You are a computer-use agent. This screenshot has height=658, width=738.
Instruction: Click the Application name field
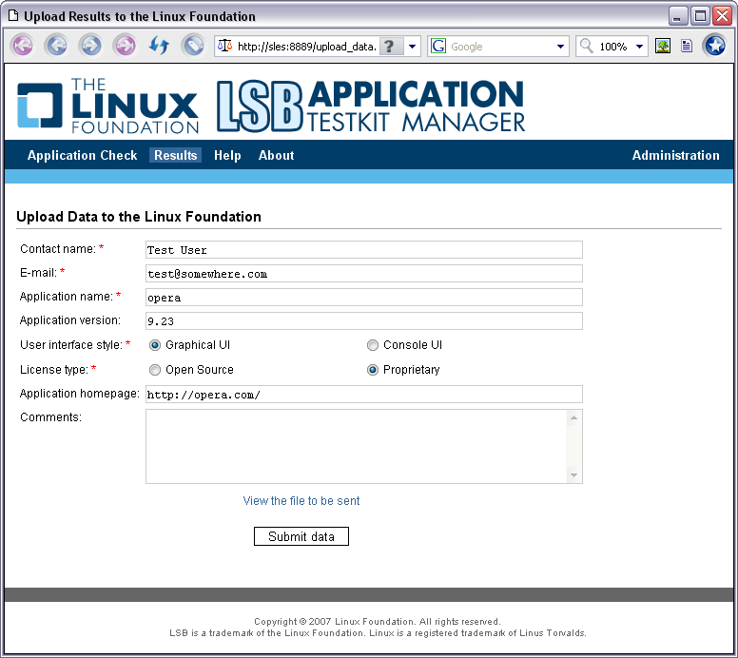tap(364, 298)
